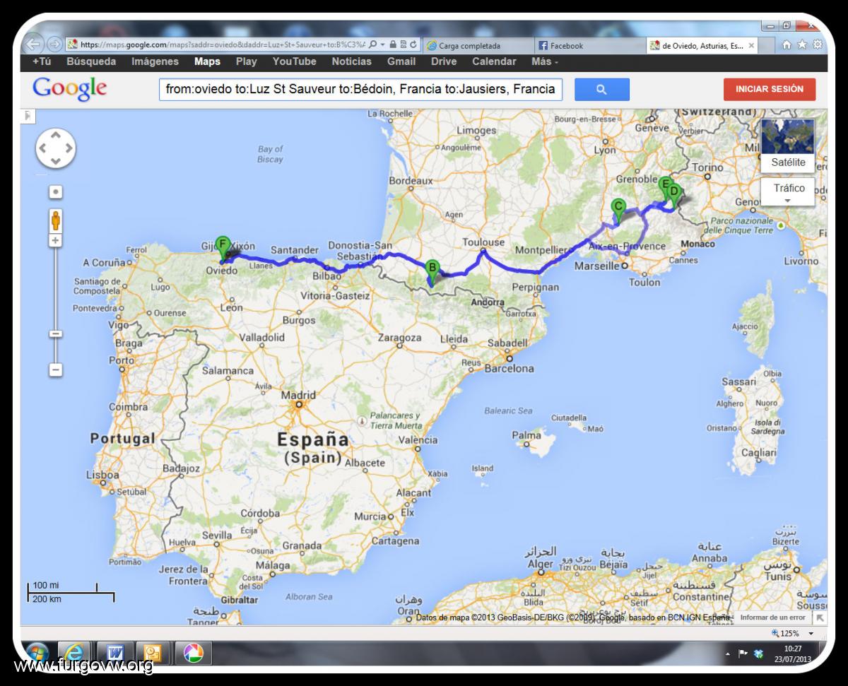The width and height of the screenshot is (848, 686).
Task: Click the Madrid label on the map
Action: click(298, 396)
